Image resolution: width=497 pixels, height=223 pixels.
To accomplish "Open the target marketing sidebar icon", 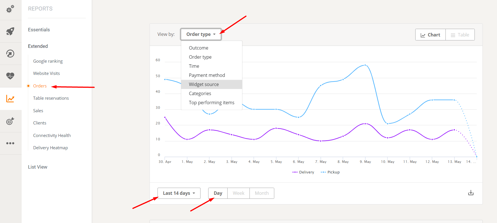I will point(10,121).
